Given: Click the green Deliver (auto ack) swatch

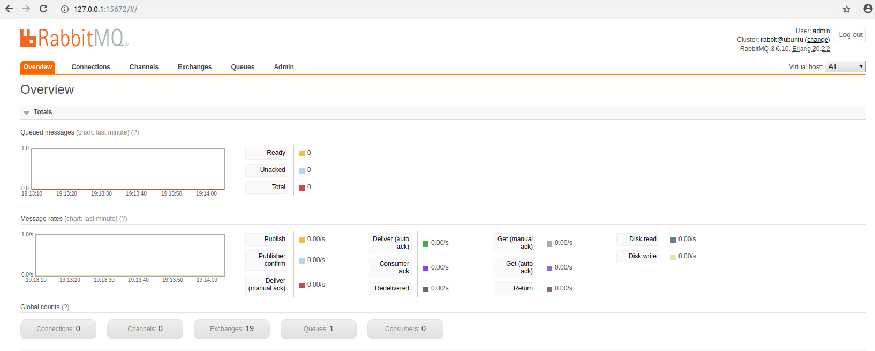Looking at the screenshot, I should click(x=426, y=244).
